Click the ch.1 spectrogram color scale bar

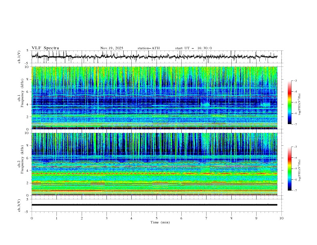click(x=290, y=102)
